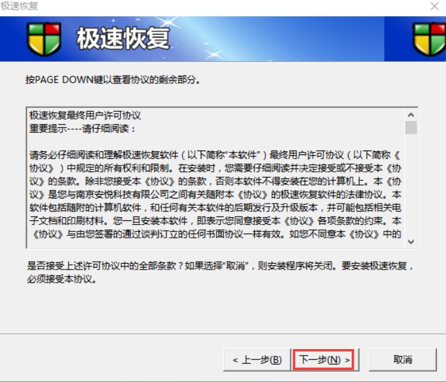446x382 pixels.
Task: Click the shield logo at banner right edge
Action: pos(429,39)
